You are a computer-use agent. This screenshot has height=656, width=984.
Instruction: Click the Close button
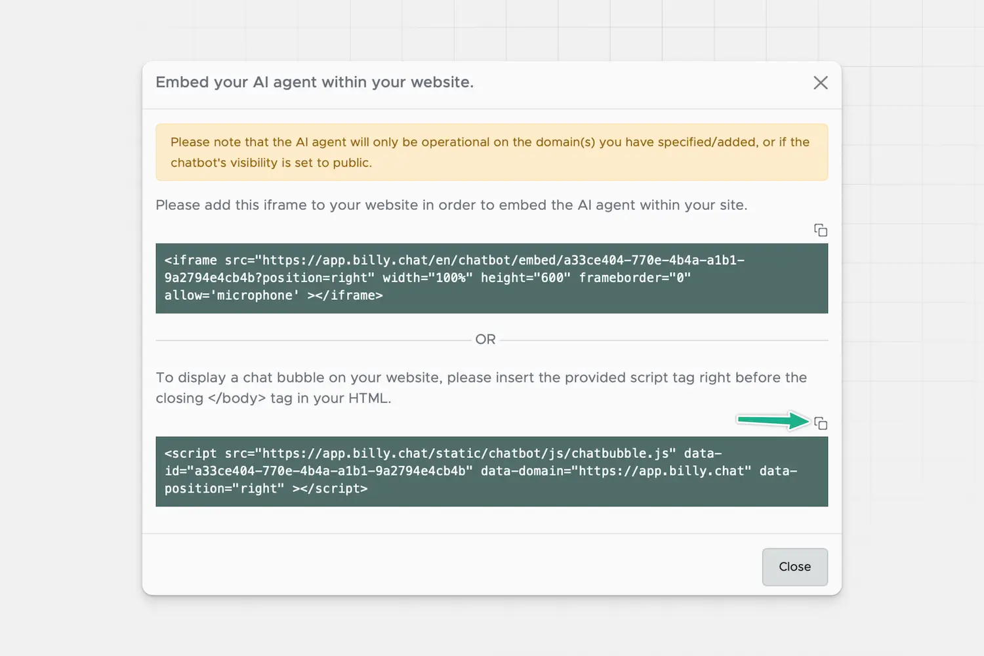(794, 567)
